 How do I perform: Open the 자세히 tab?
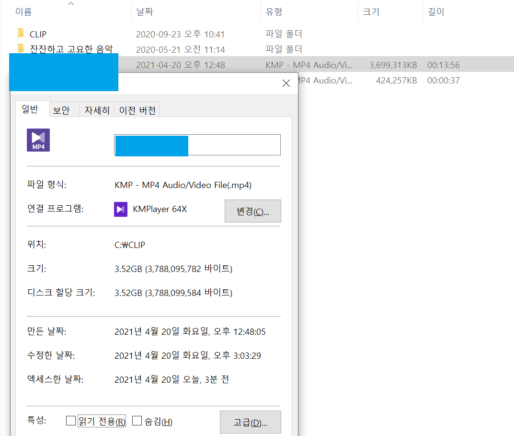[x=97, y=110]
